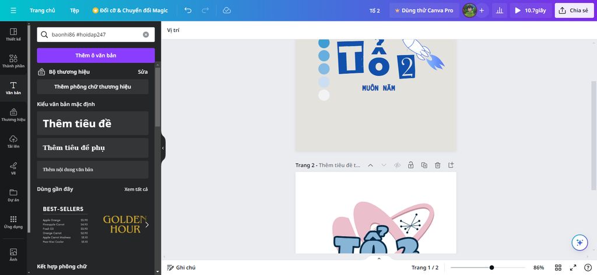Move page 2 up with chevron

click(x=370, y=165)
